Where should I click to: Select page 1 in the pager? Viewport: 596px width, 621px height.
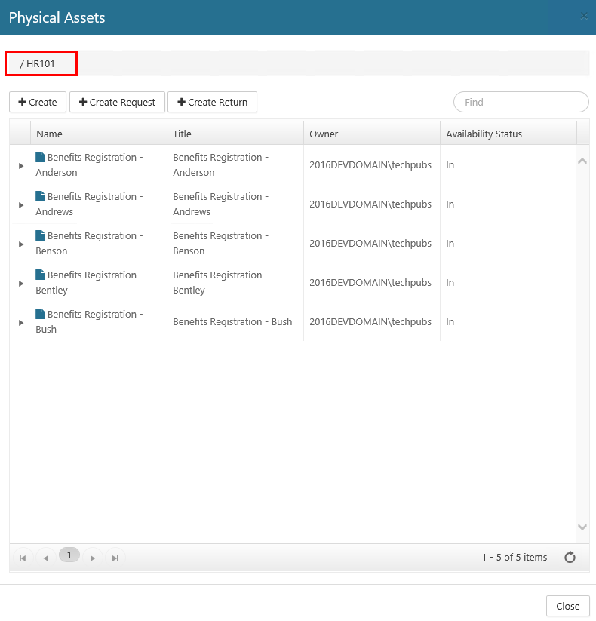[69, 555]
